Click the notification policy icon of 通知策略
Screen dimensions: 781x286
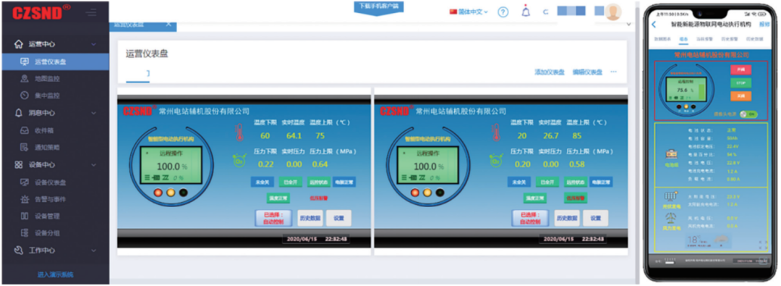click(x=25, y=147)
